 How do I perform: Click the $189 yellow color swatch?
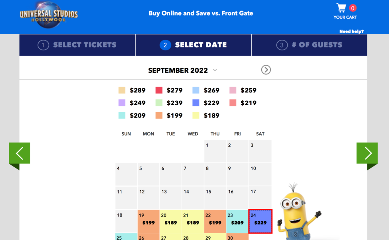pos(195,115)
